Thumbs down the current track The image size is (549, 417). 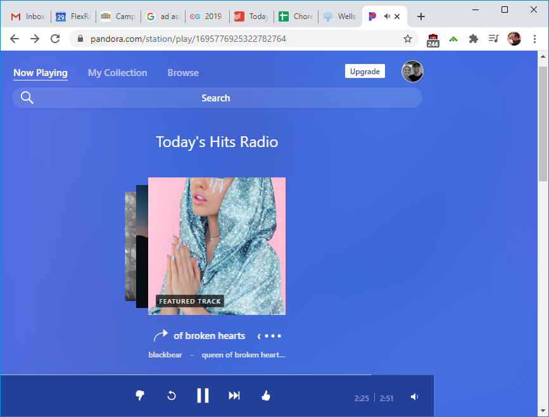click(x=140, y=396)
